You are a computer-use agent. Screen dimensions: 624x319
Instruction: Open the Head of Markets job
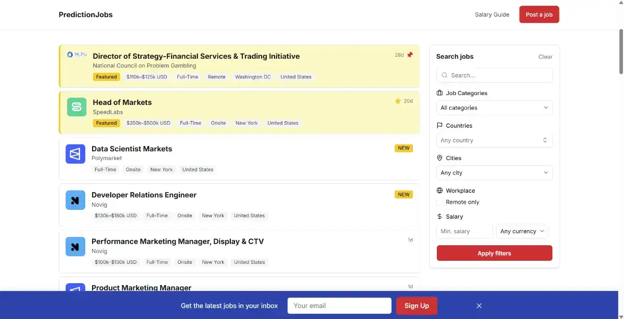click(122, 102)
